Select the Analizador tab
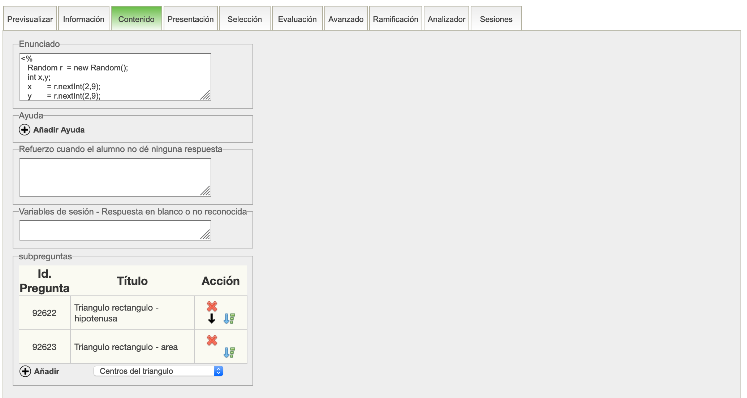Viewport: 747px width, 398px height. point(446,19)
